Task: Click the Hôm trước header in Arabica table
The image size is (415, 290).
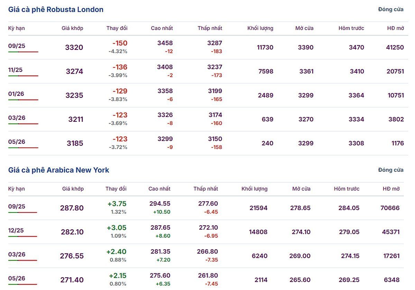Action: point(347,189)
